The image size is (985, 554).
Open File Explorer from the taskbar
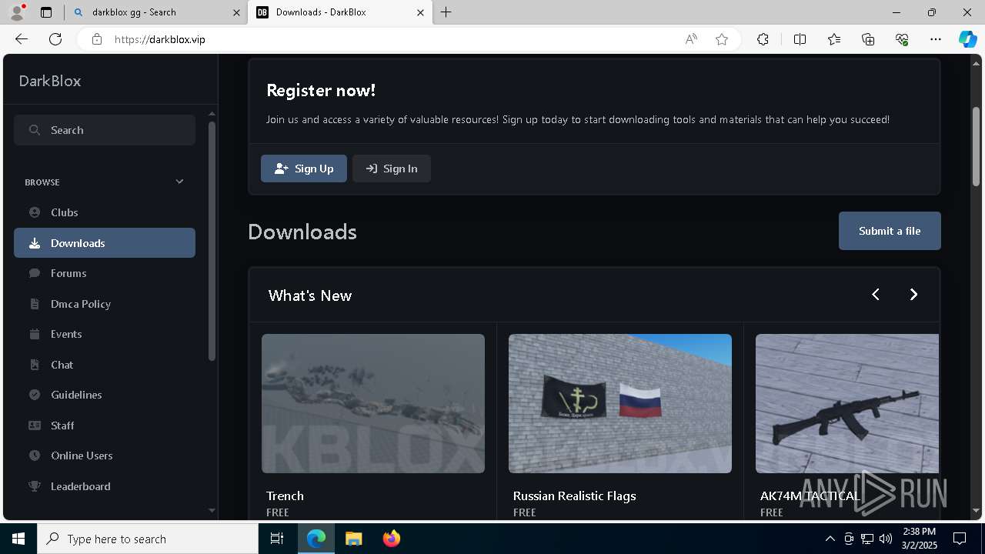(x=353, y=539)
